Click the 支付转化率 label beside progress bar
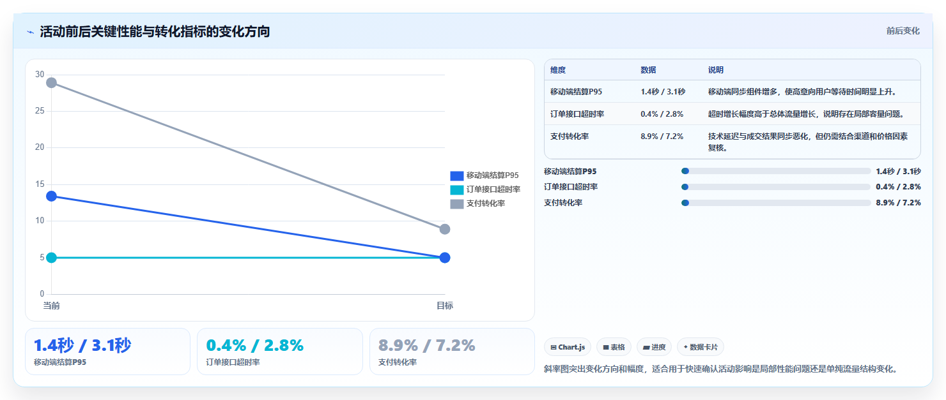 (563, 203)
